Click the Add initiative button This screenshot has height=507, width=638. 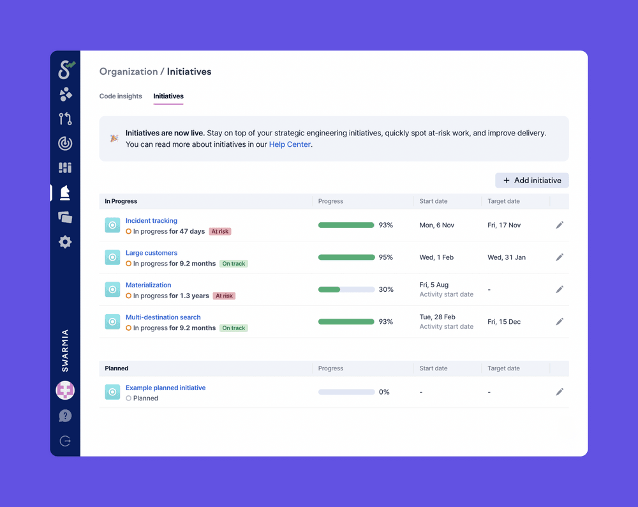click(x=531, y=181)
